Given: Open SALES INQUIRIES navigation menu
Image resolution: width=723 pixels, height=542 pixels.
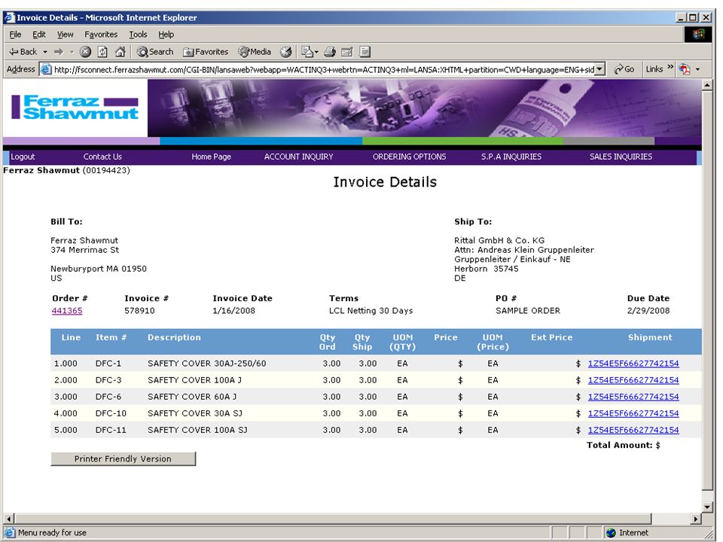Looking at the screenshot, I should click(621, 157).
